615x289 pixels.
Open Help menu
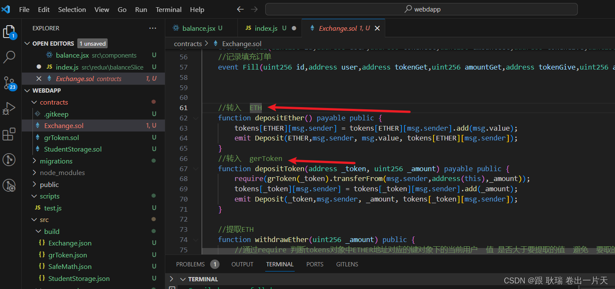point(197,9)
